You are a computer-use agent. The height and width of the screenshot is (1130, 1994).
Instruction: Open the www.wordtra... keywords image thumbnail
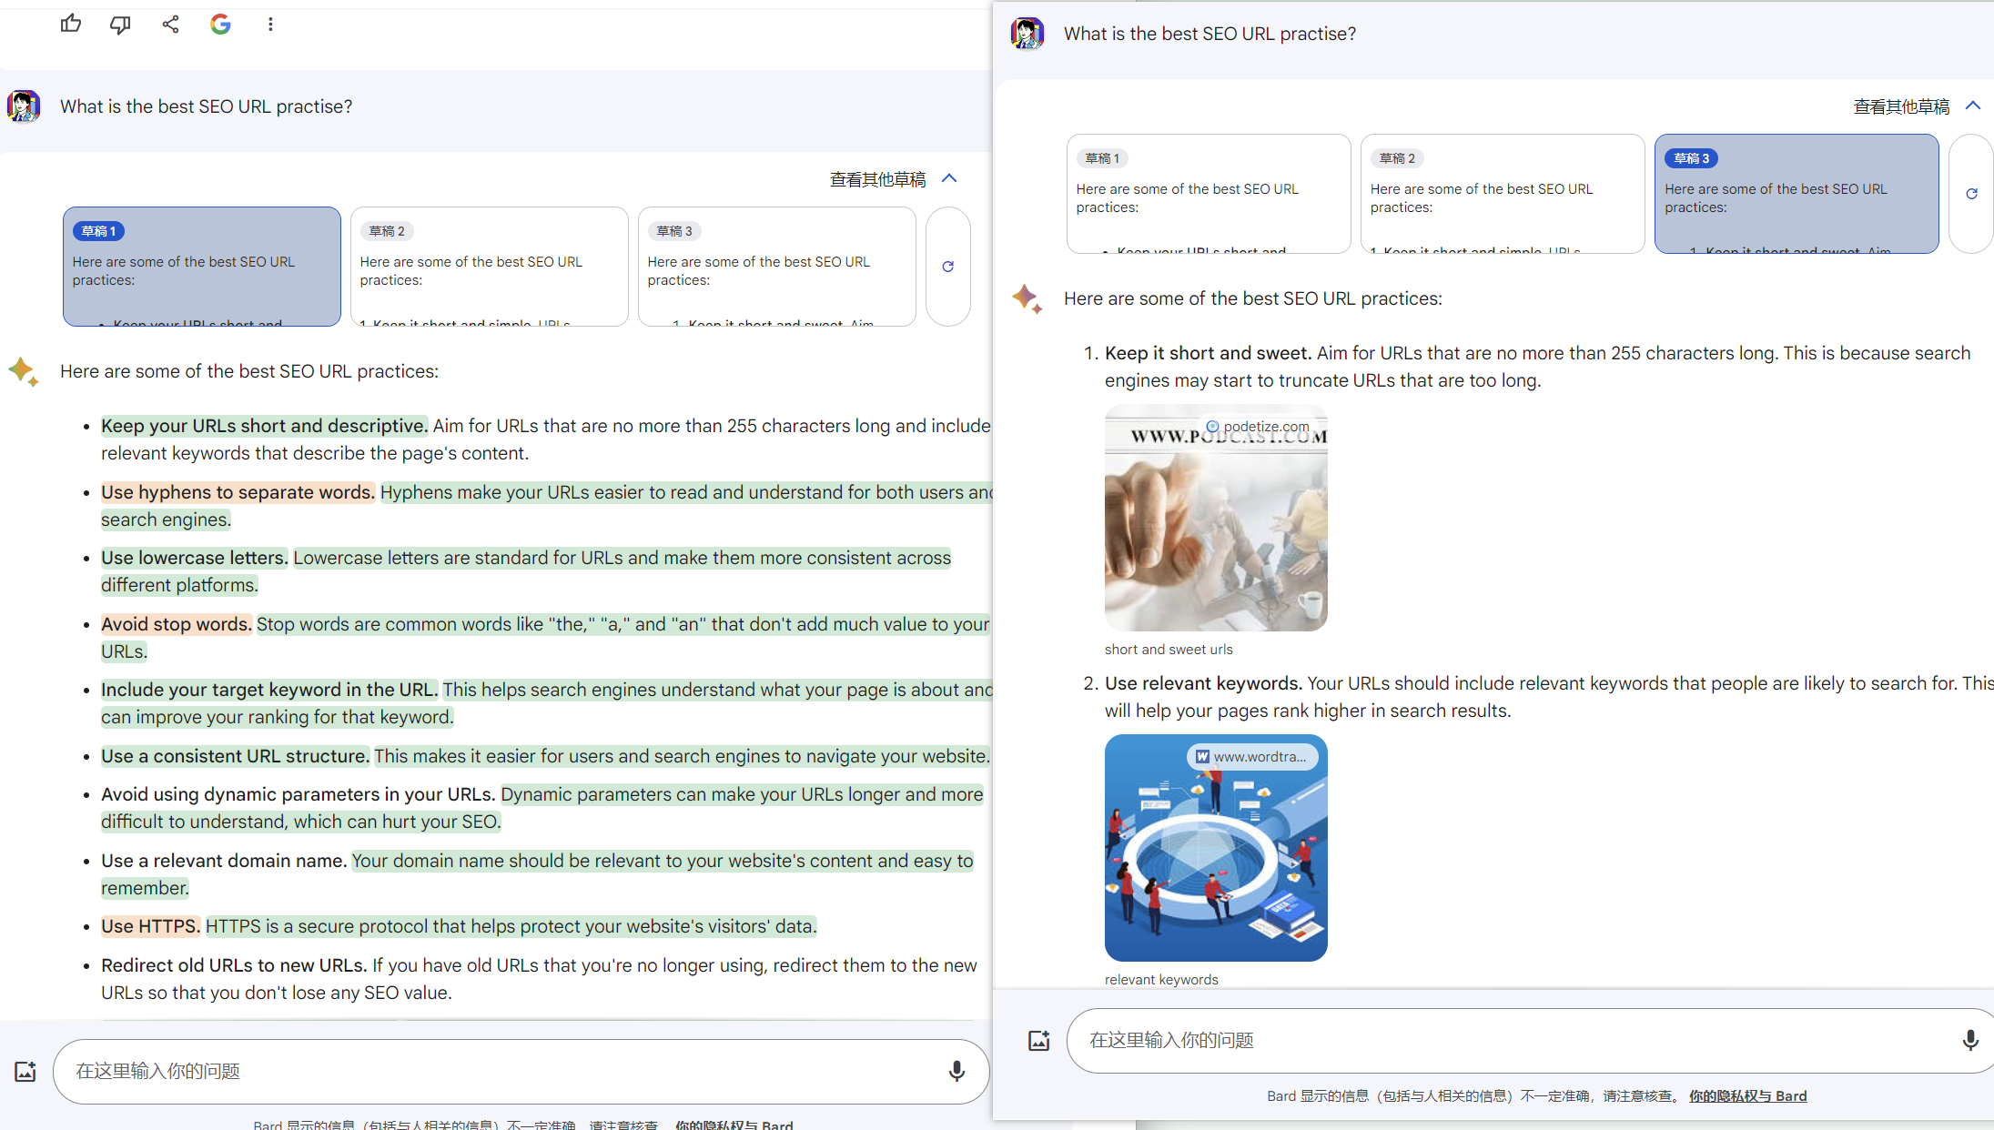click(x=1216, y=848)
